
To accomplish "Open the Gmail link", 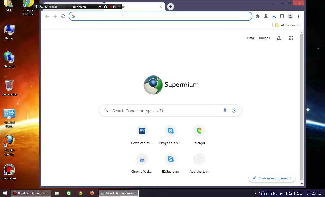I will [x=251, y=38].
